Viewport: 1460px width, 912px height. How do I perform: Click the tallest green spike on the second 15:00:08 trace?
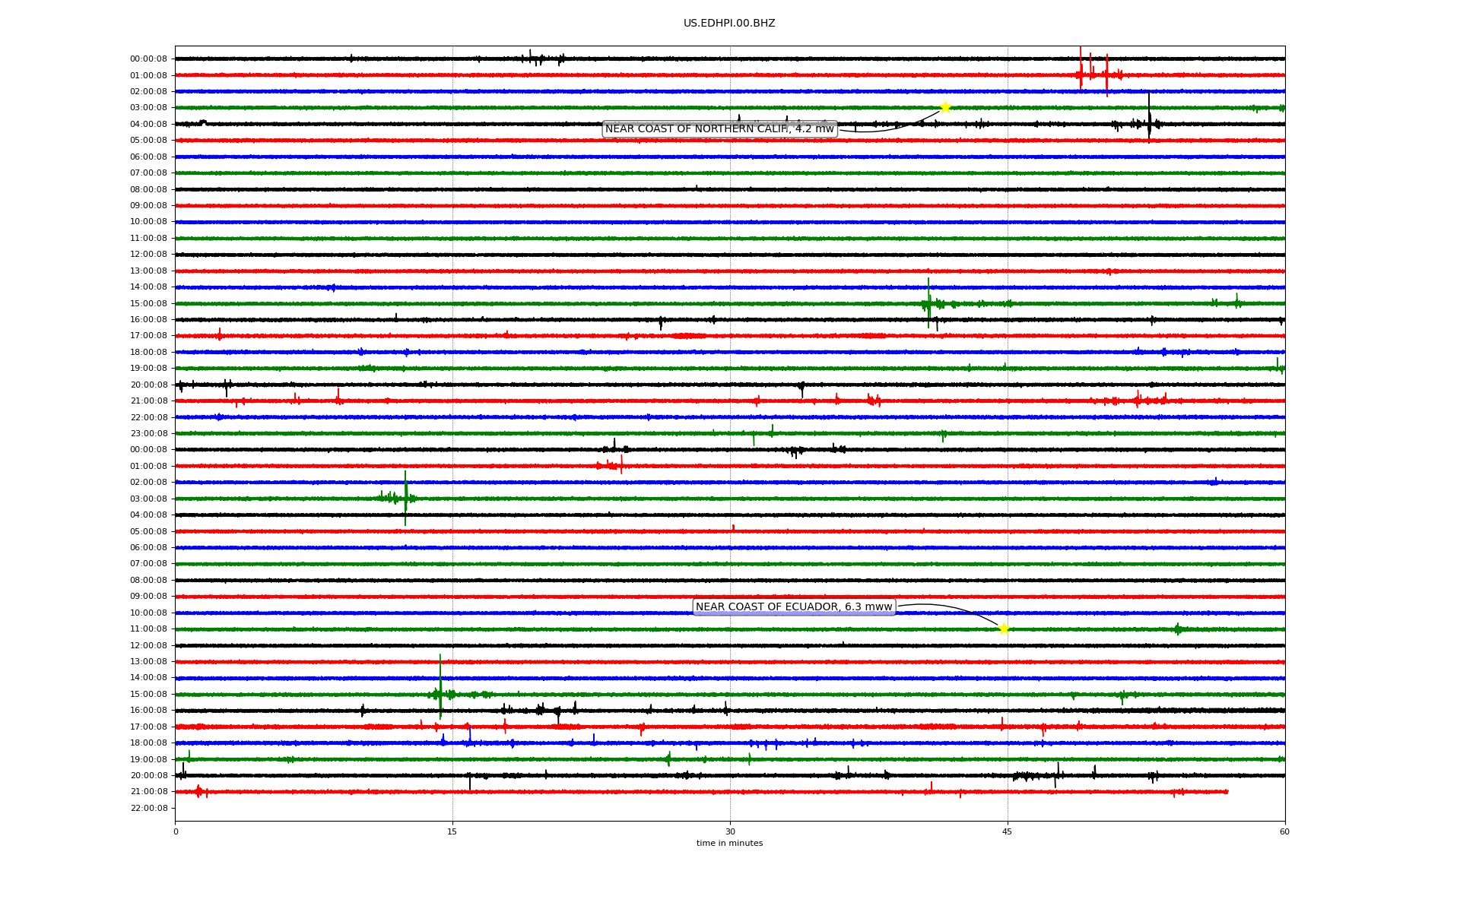coord(440,684)
